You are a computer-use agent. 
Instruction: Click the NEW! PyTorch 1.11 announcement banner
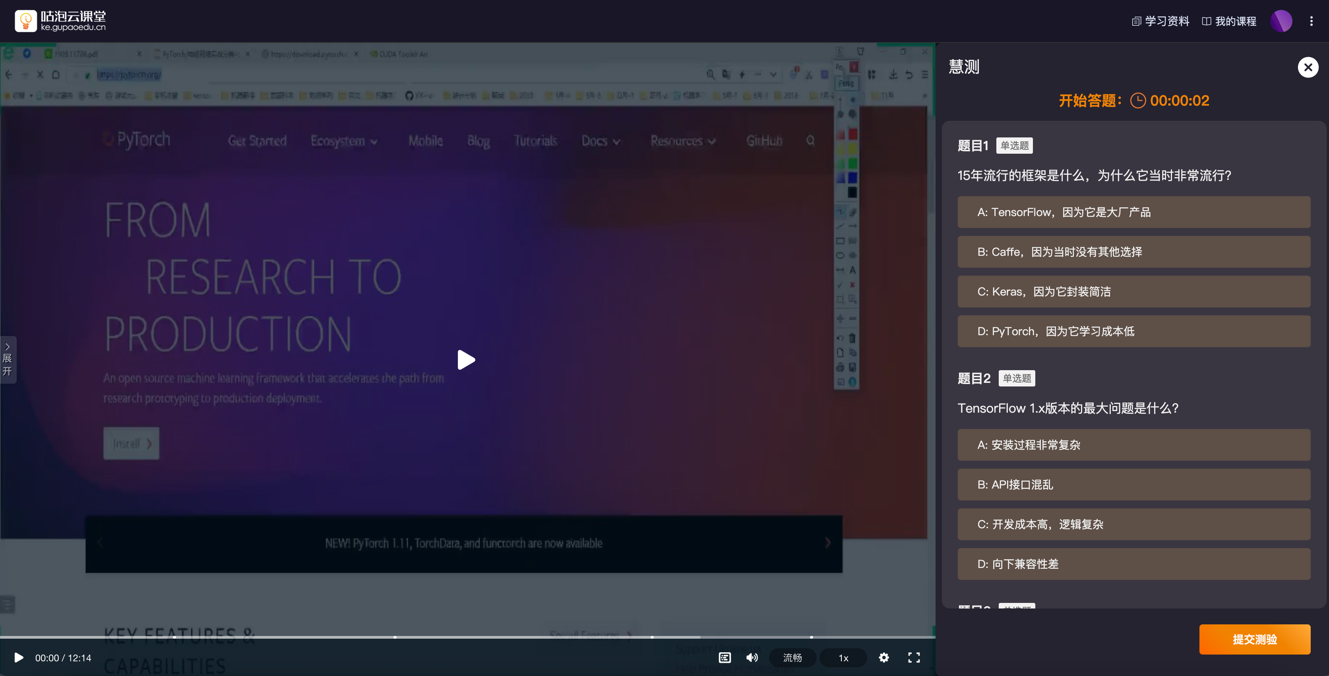point(463,543)
